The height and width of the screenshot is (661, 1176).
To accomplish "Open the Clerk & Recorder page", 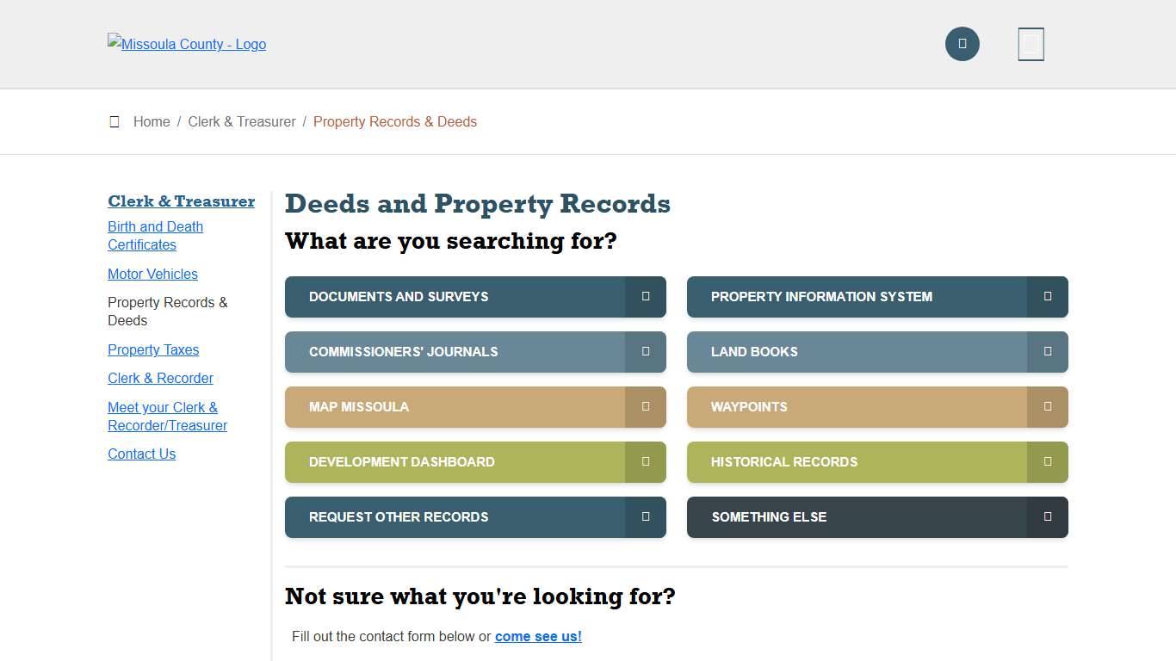I will [x=160, y=378].
